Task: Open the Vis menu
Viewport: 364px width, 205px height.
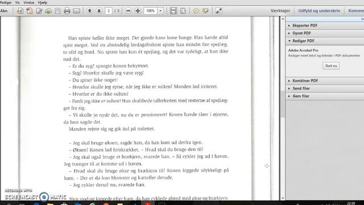Action: coord(18,2)
